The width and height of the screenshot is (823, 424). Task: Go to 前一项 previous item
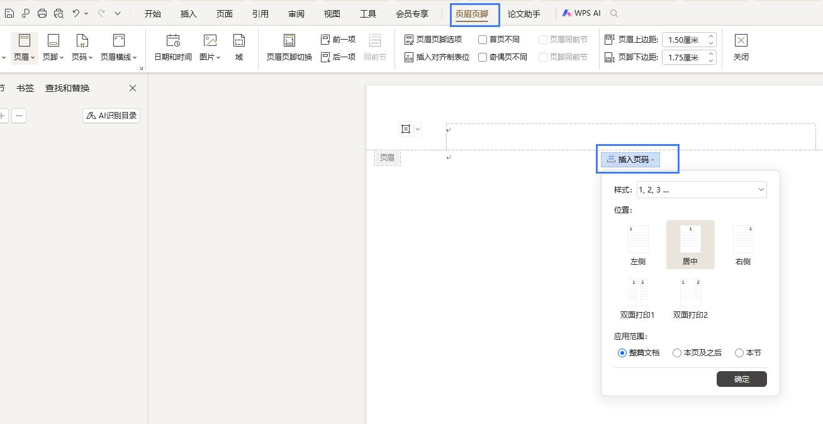pos(339,40)
